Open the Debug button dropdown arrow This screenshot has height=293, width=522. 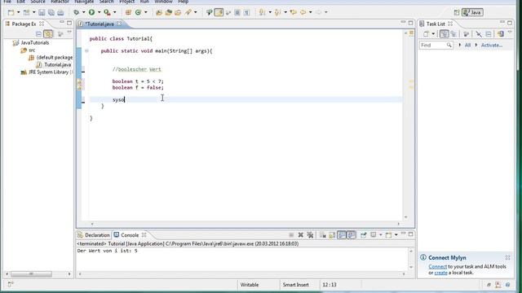coord(83,13)
